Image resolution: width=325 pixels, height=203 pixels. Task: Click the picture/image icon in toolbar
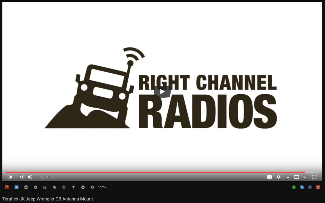(x=54, y=187)
